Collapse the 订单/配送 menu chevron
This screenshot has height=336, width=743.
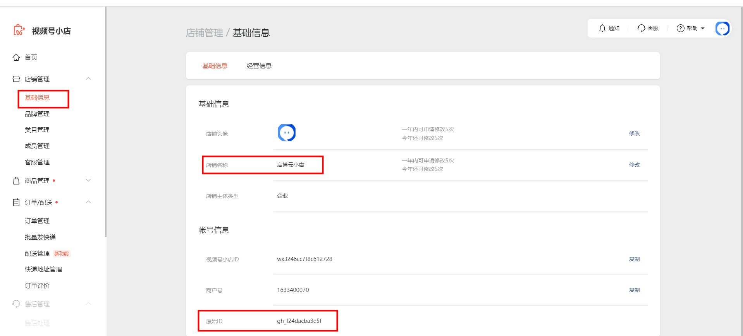[x=88, y=202]
